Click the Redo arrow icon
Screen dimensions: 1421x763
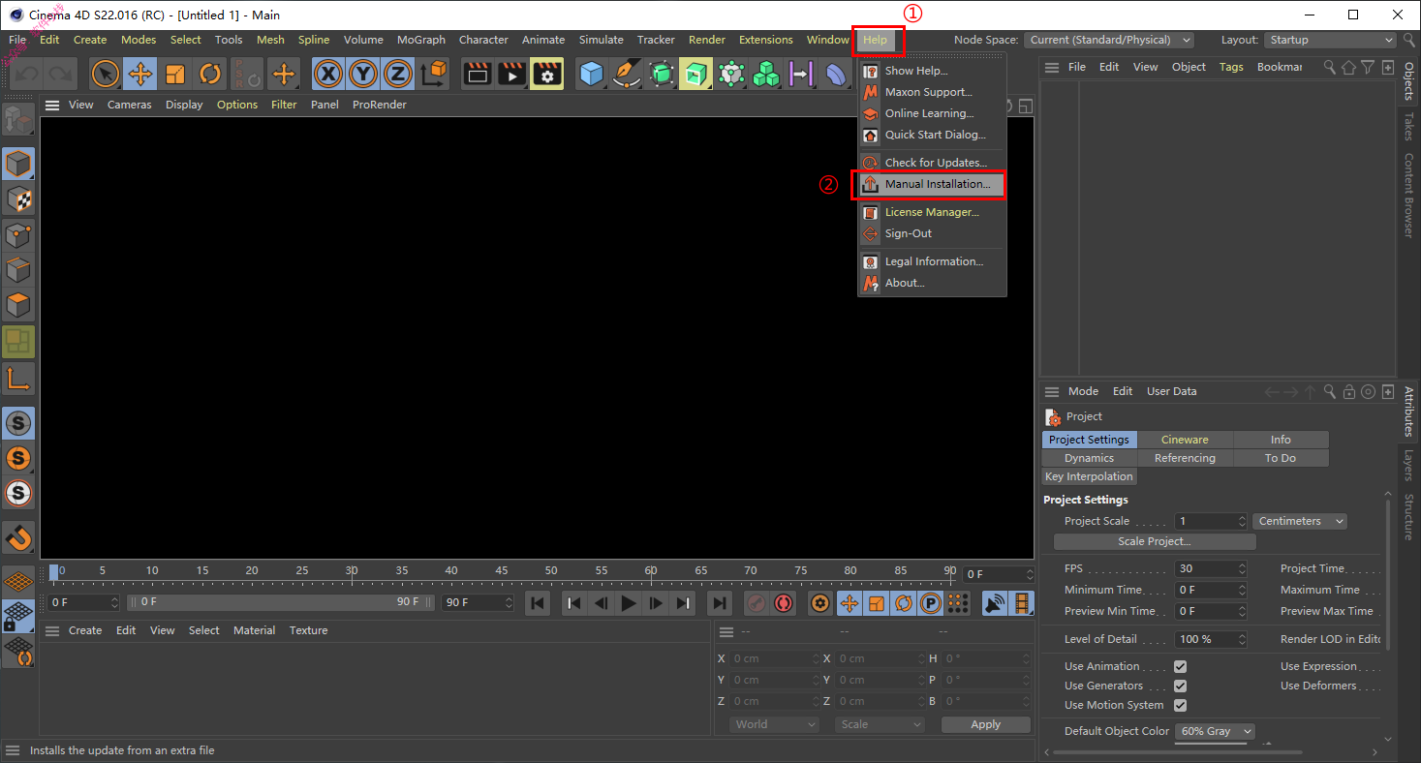click(61, 74)
